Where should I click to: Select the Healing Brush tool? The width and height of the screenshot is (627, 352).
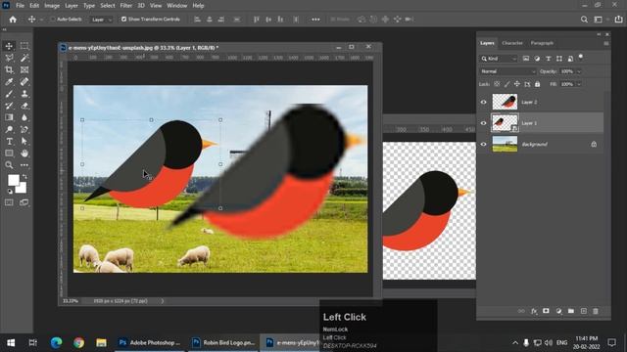click(x=24, y=82)
